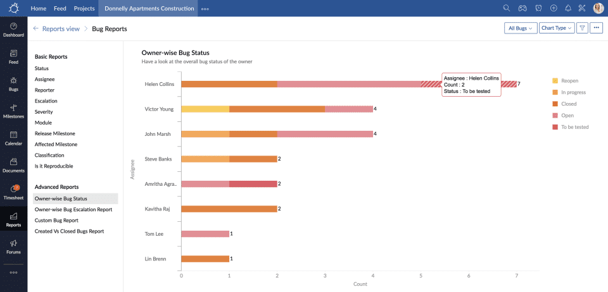Open the Chart Type dropdown

pyautogui.click(x=557, y=28)
